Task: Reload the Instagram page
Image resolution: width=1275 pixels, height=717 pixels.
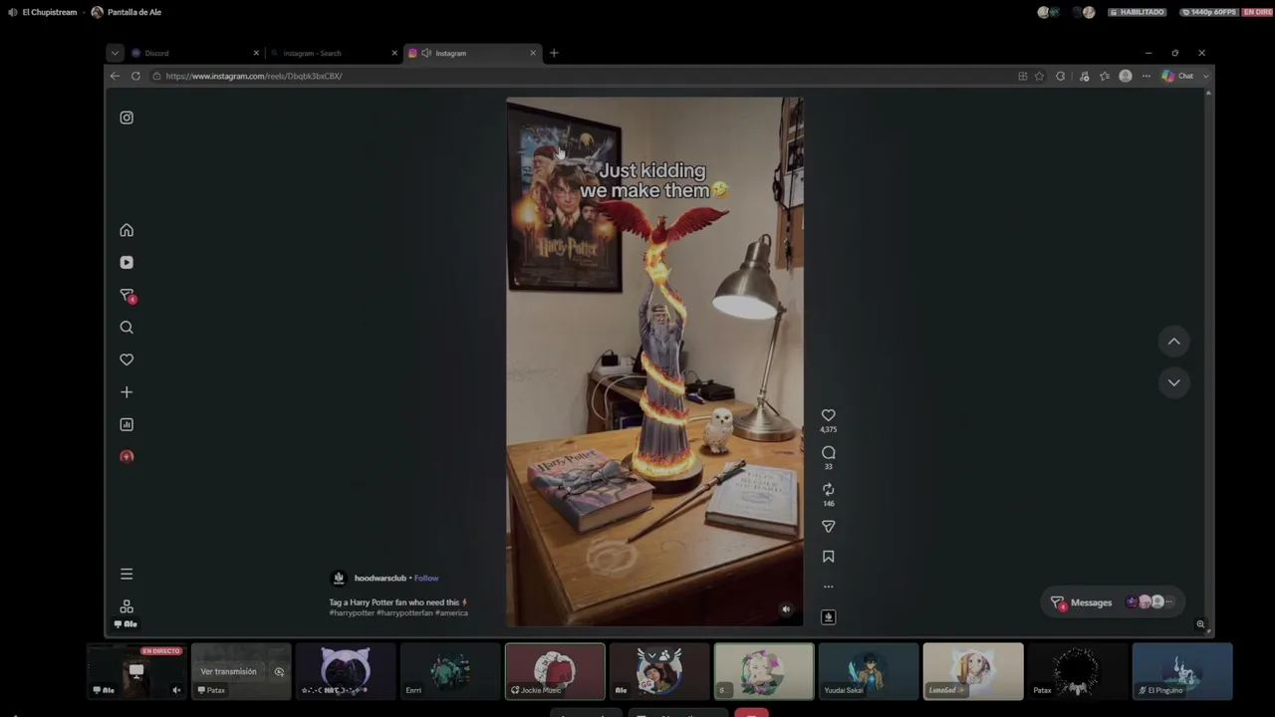Action: [135, 76]
